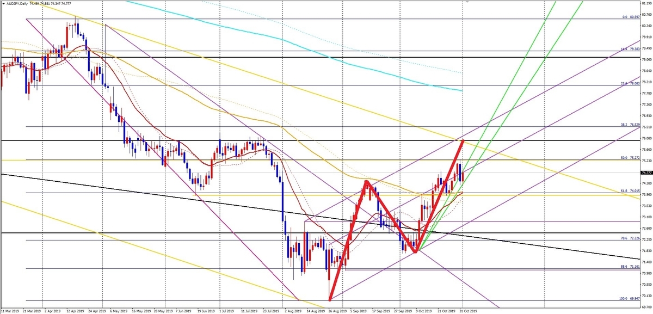This screenshot has width=653, height=314.
Task: Select the 76.080 price axis value
Action: (647, 138)
